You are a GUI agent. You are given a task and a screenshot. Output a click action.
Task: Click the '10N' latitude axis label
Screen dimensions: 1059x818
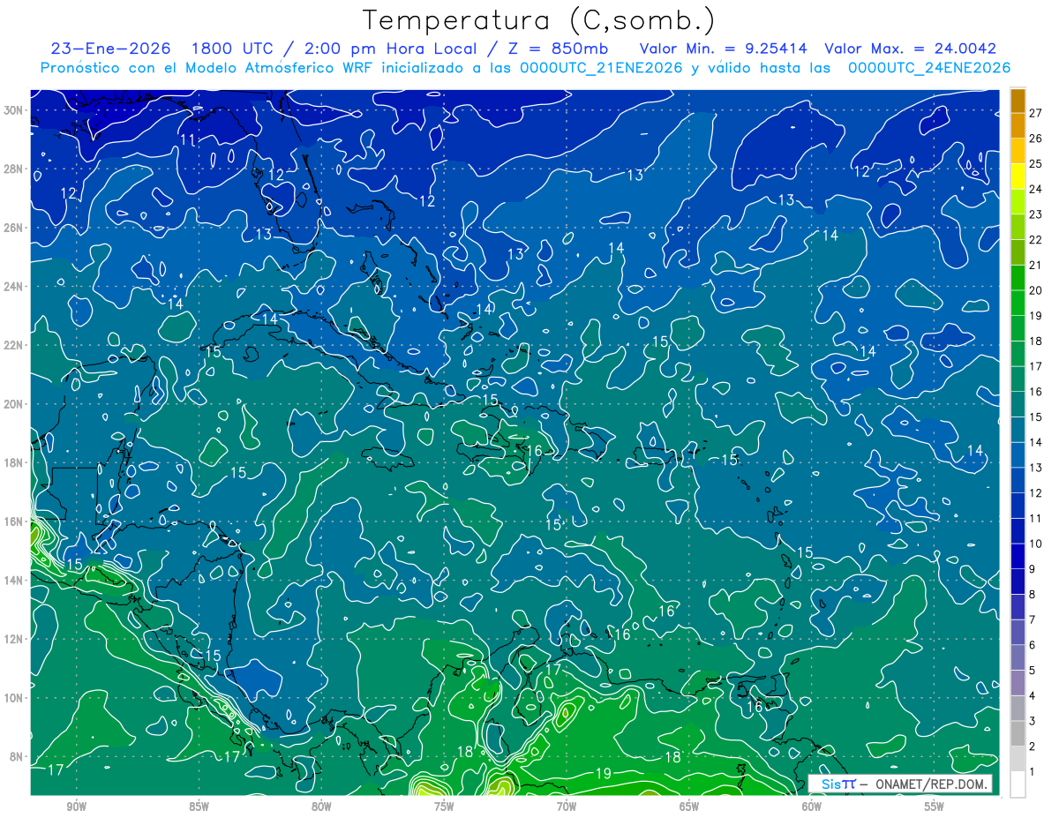[x=15, y=697]
